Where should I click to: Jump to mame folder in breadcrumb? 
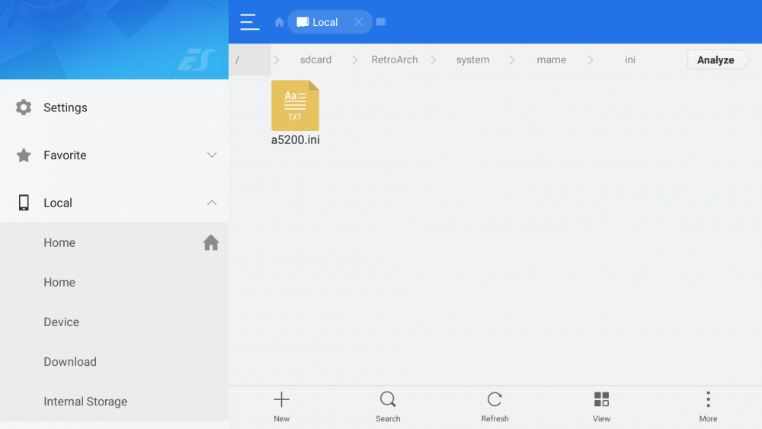pyautogui.click(x=551, y=59)
